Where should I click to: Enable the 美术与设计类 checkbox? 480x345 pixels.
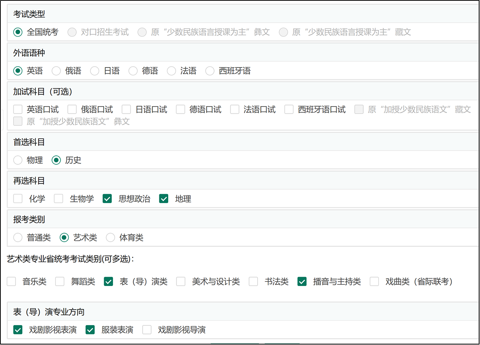[x=181, y=282]
